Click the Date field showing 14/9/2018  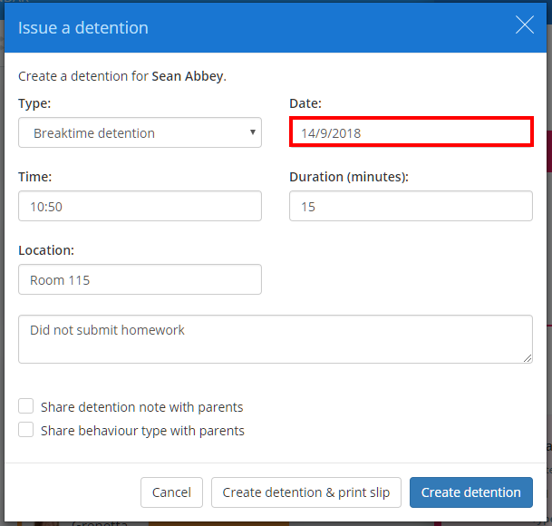(411, 131)
